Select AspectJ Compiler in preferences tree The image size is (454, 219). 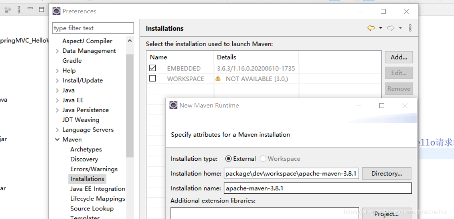87,41
